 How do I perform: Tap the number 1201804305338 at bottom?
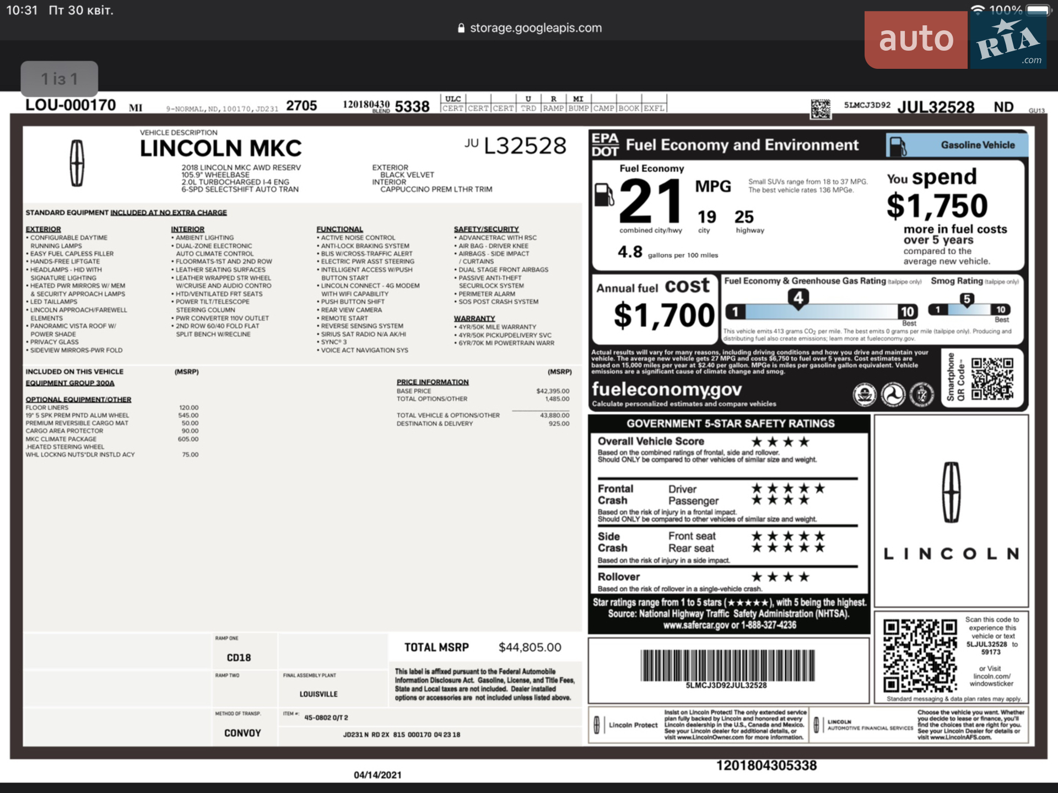click(x=766, y=765)
